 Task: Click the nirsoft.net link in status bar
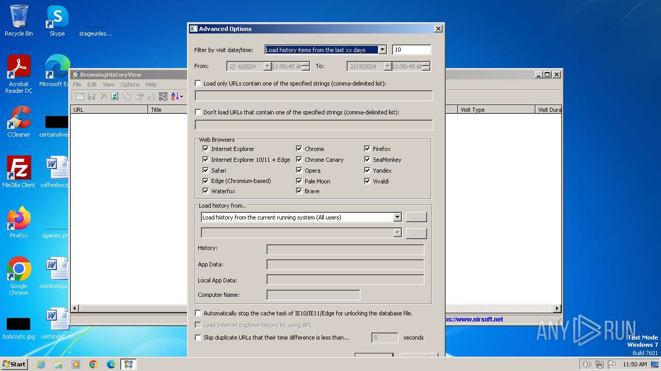474,319
